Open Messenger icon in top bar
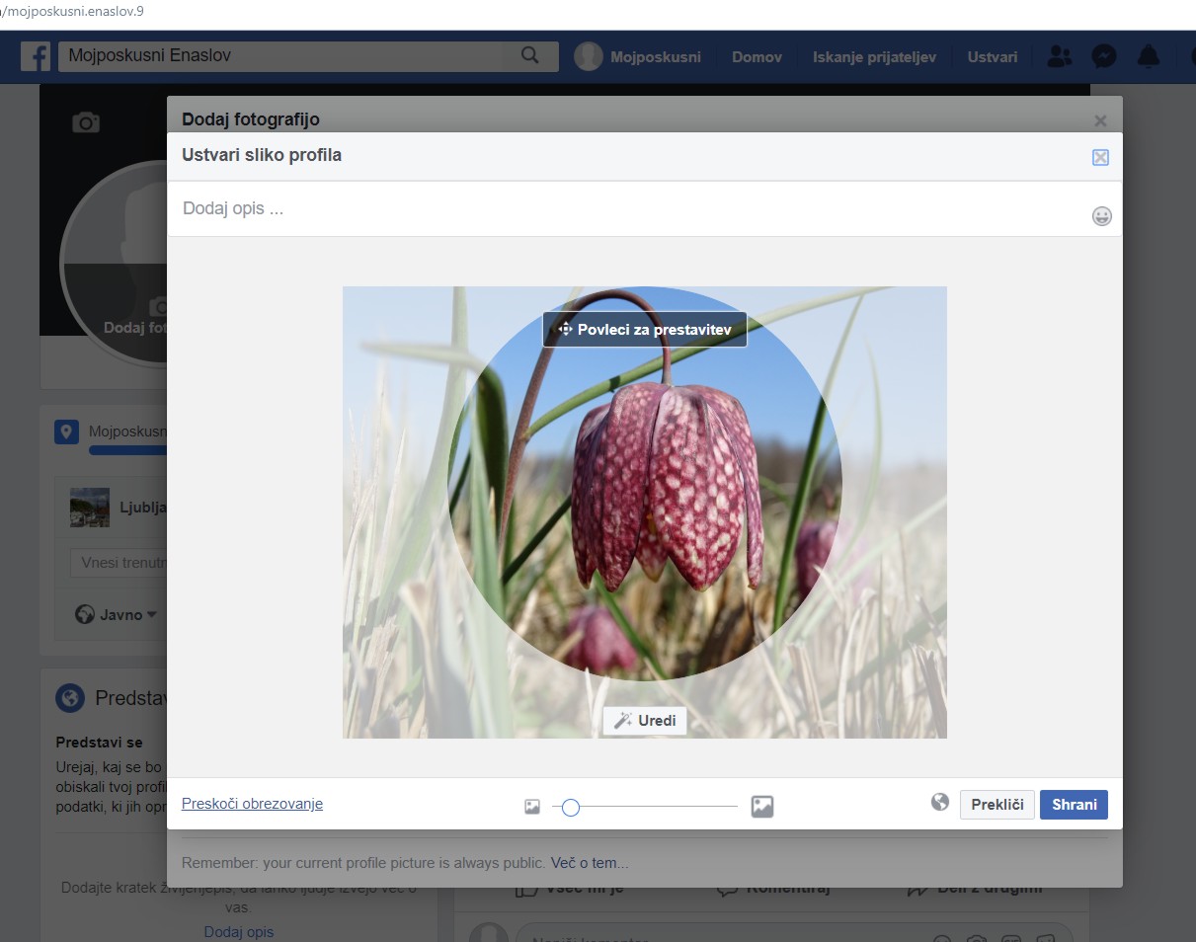Screen dimensions: 1196x942 click(x=1103, y=56)
